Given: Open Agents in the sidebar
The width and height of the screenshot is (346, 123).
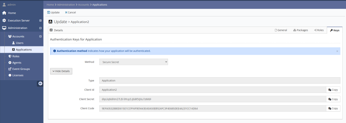Looking at the screenshot, I should (17, 63).
